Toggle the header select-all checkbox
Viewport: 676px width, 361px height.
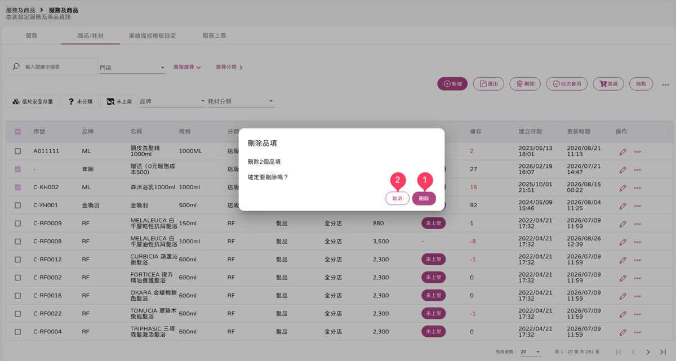pyautogui.click(x=17, y=132)
